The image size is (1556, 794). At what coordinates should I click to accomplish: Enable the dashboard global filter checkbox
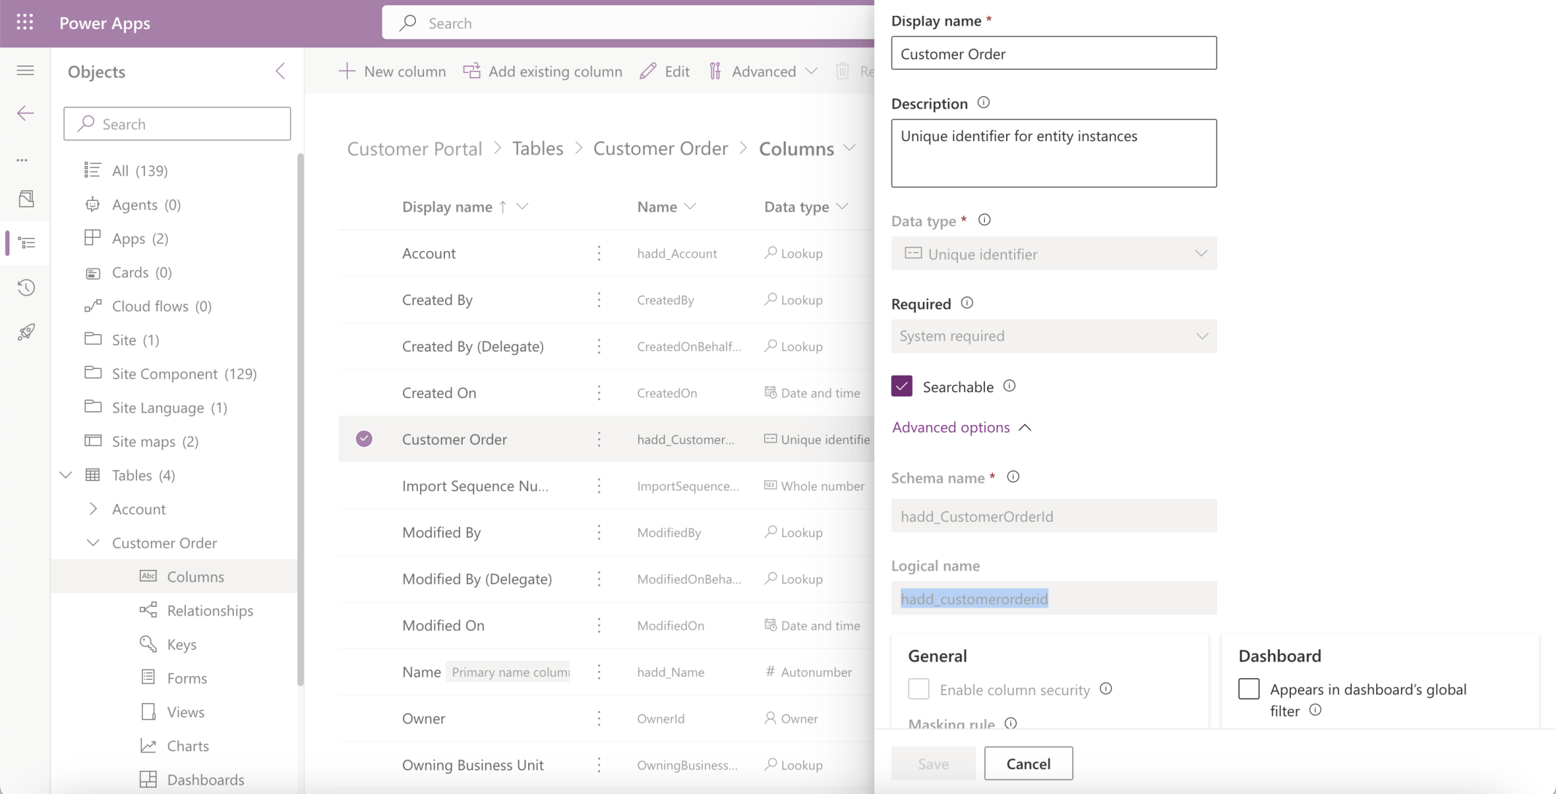coord(1249,688)
